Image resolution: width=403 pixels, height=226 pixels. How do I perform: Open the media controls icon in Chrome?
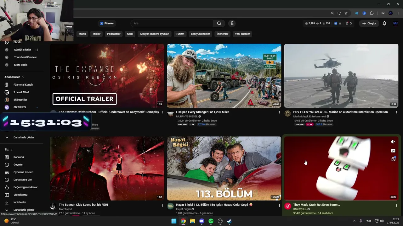click(383, 13)
